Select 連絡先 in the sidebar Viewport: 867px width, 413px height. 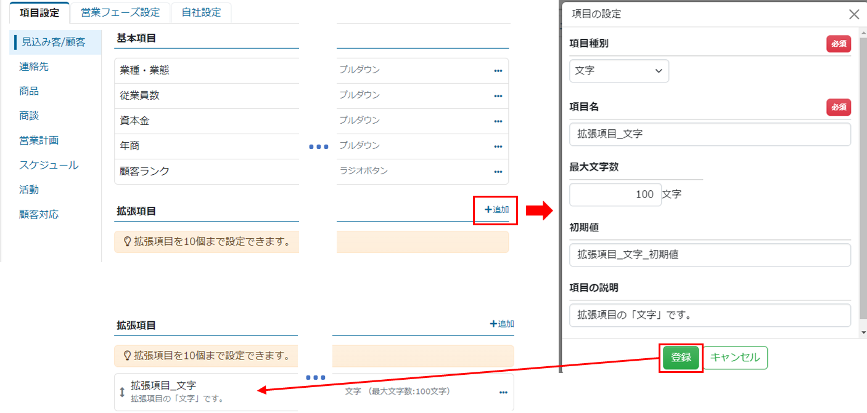point(34,66)
